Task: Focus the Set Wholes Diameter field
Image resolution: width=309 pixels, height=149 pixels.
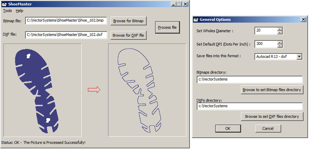Action: click(266, 31)
